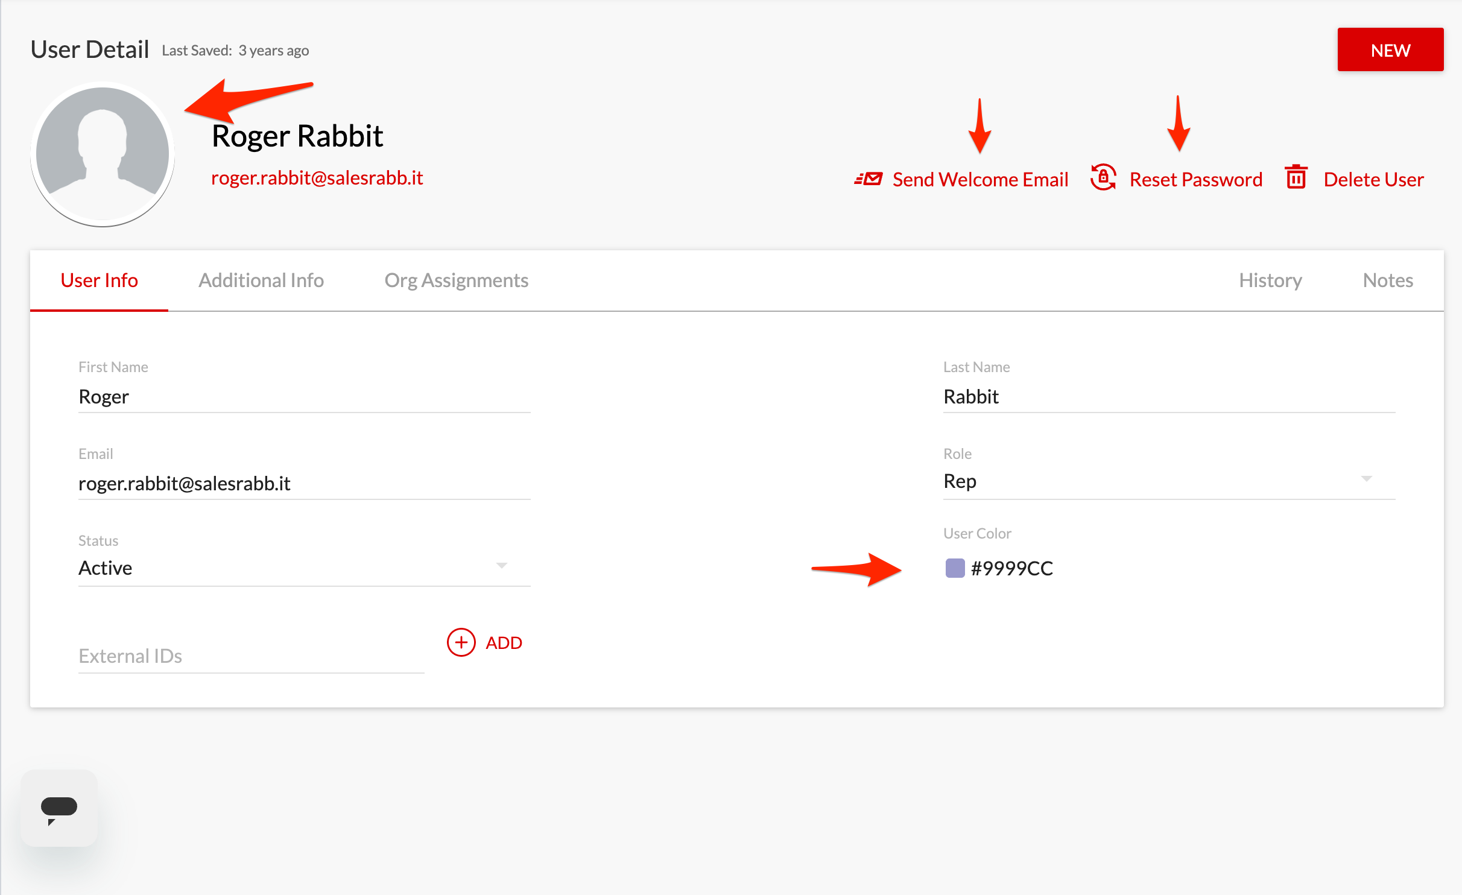View the History tab
The height and width of the screenshot is (895, 1462).
pyautogui.click(x=1270, y=280)
